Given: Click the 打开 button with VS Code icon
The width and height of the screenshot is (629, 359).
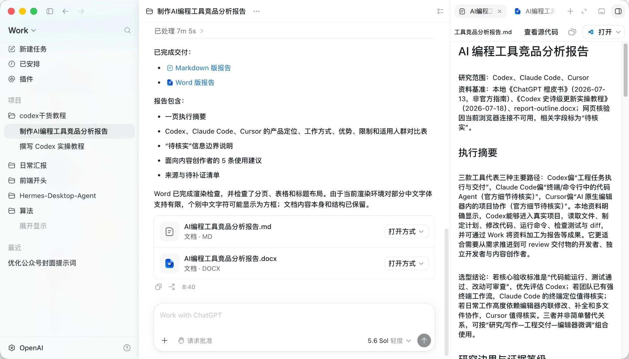Looking at the screenshot, I should [600, 32].
